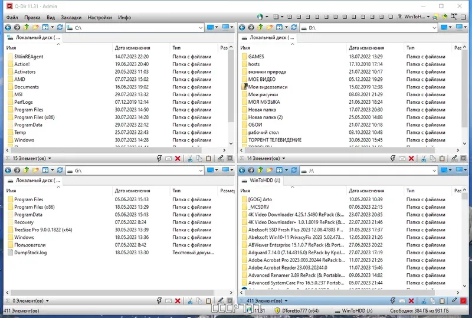
Task: Copy using the copy icon in D:\ pane status bar
Action: point(433,158)
